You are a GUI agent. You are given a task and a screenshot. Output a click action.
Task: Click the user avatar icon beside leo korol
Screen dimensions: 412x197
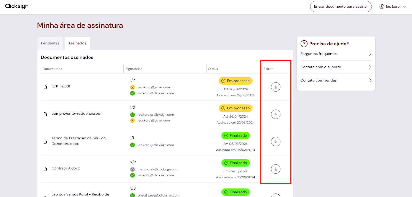point(382,7)
